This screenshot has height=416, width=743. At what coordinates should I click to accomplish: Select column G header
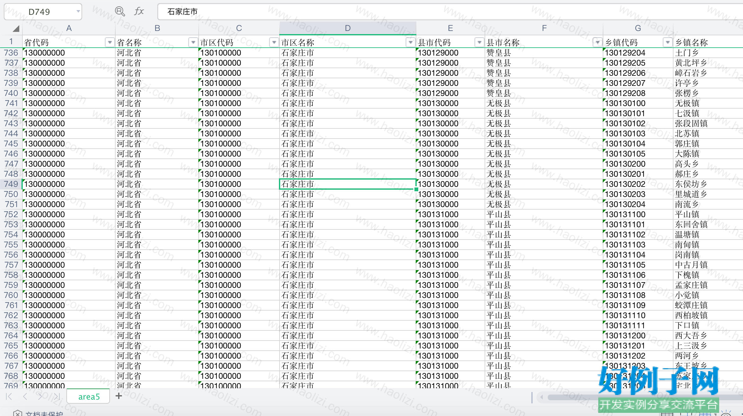(638, 28)
